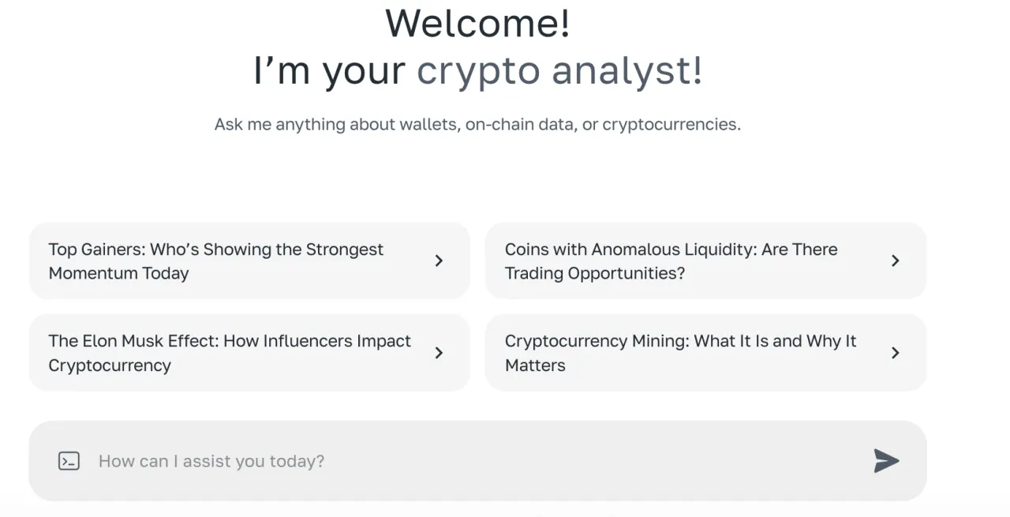Click arrow beside Elon Musk Effect card

pyautogui.click(x=440, y=353)
